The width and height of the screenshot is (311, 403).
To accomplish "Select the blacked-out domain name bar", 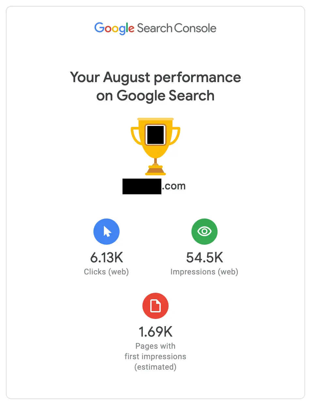I will coord(142,186).
